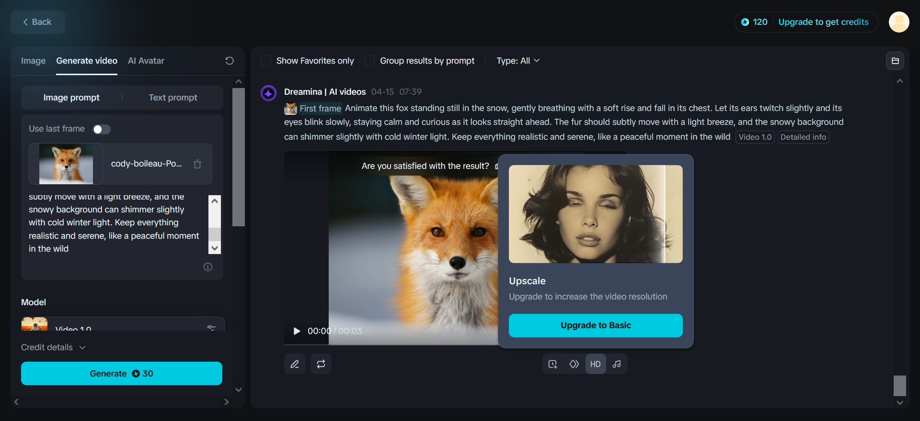Click the prompt box scroll-up arrow

[215, 201]
